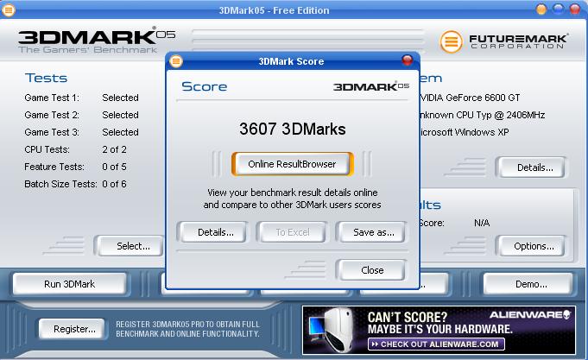The height and width of the screenshot is (360, 588).
Task: Close the Score dialog via Close button
Action: point(372,270)
